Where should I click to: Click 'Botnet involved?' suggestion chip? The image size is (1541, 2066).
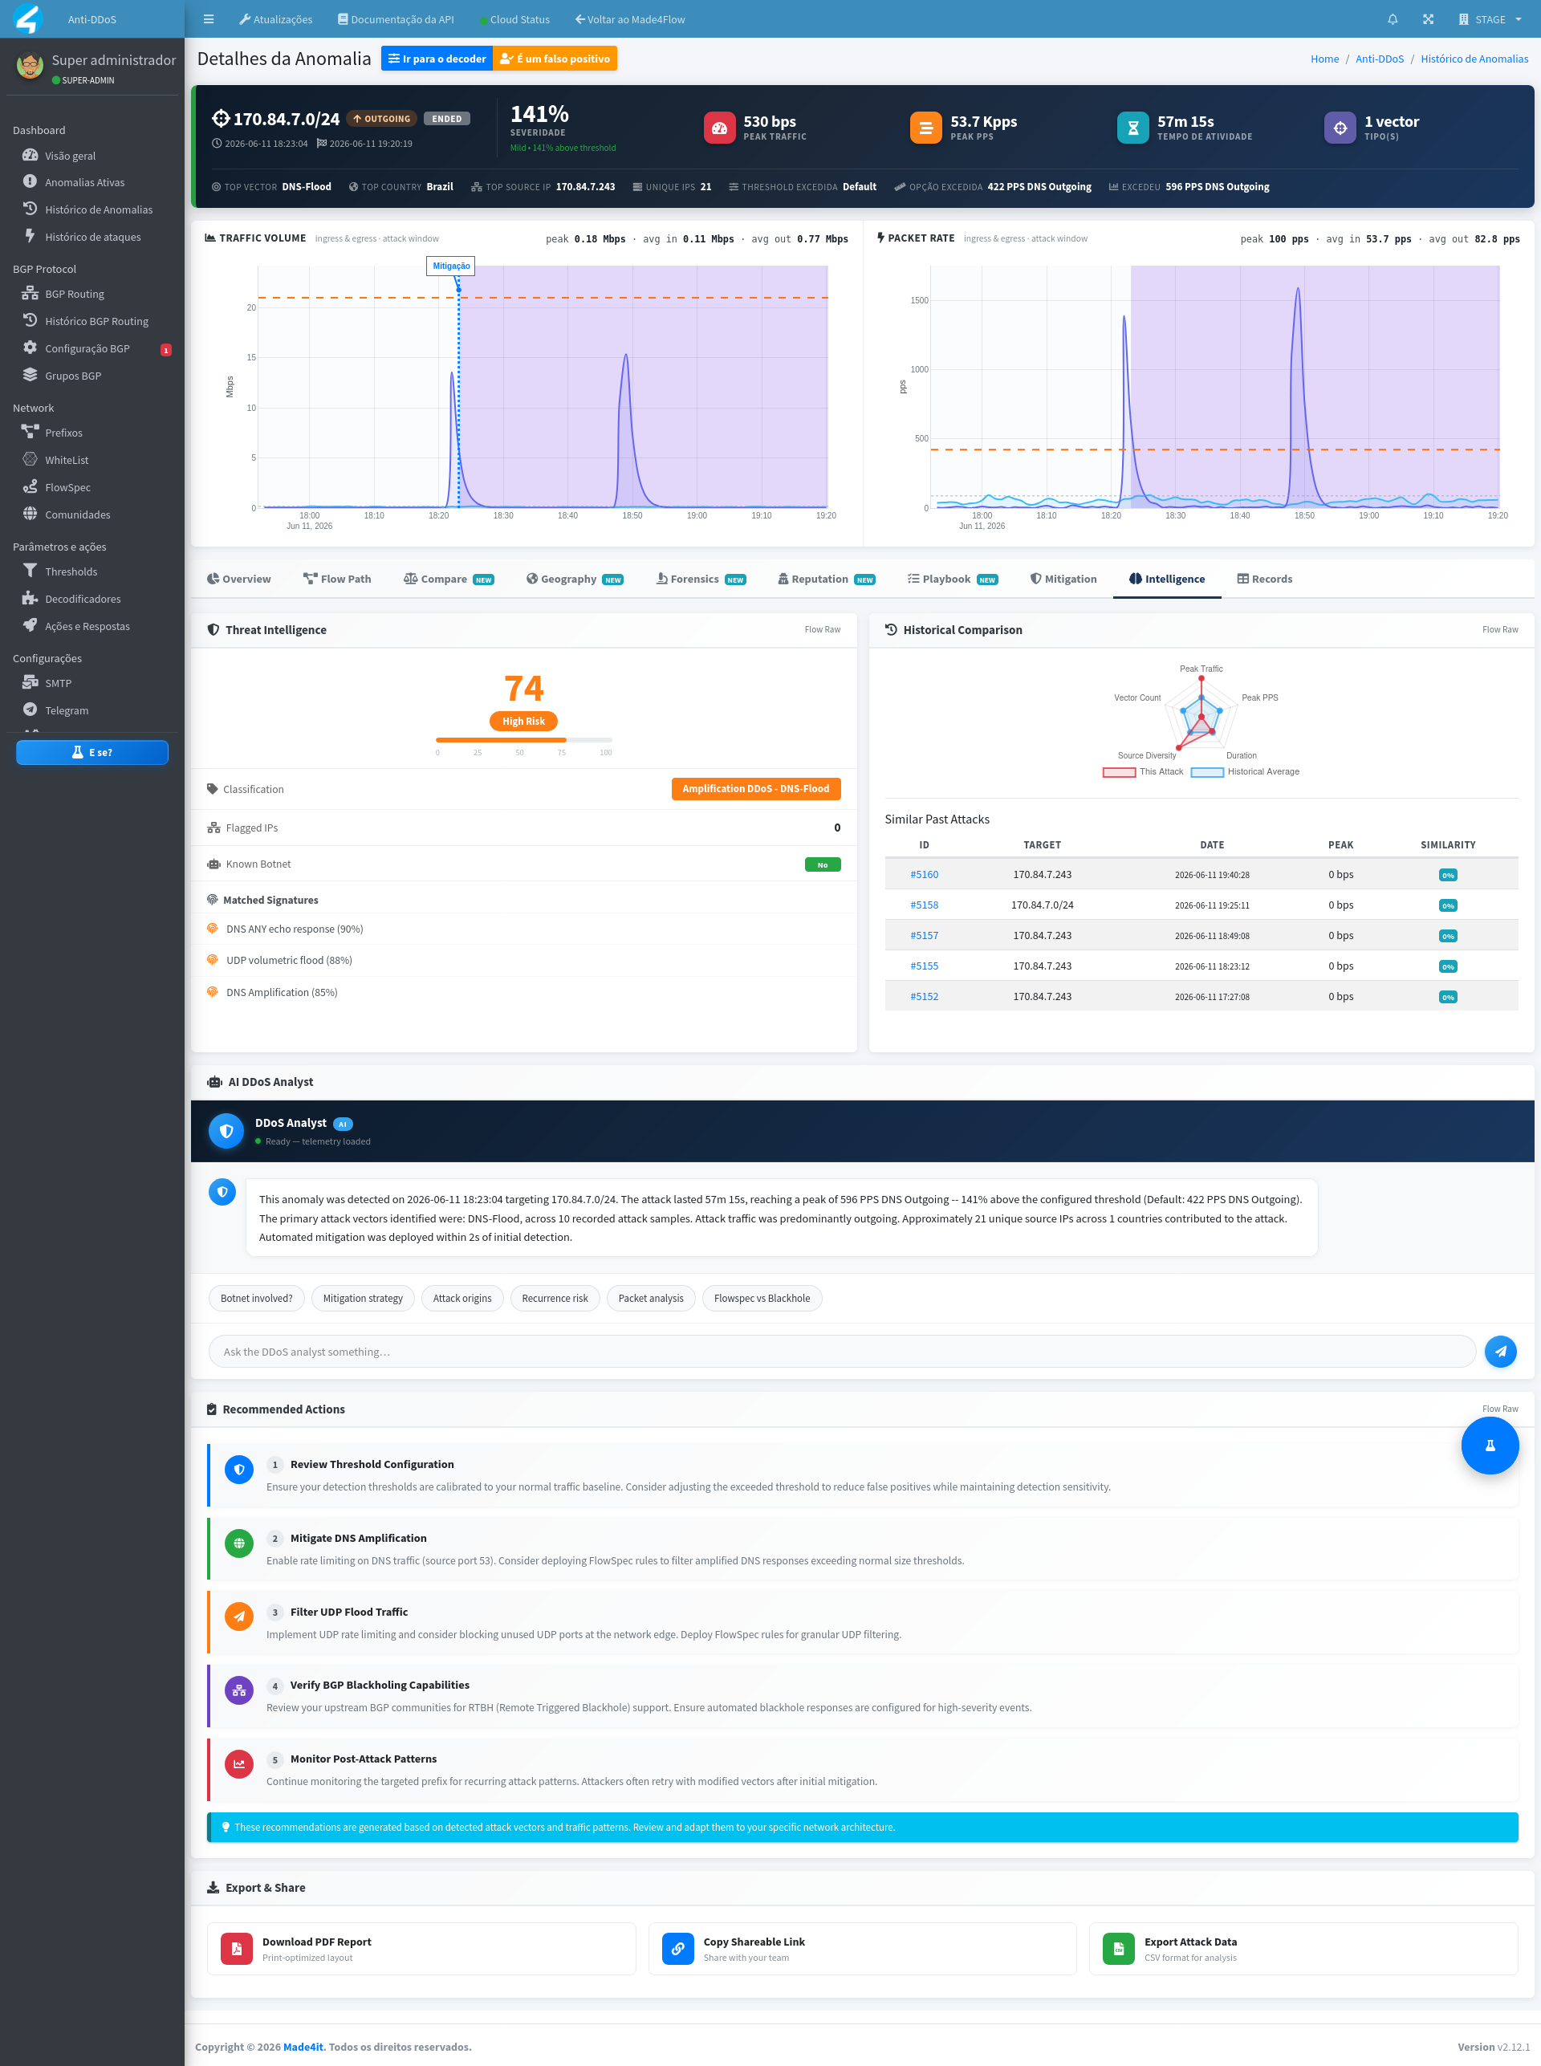tap(257, 1299)
